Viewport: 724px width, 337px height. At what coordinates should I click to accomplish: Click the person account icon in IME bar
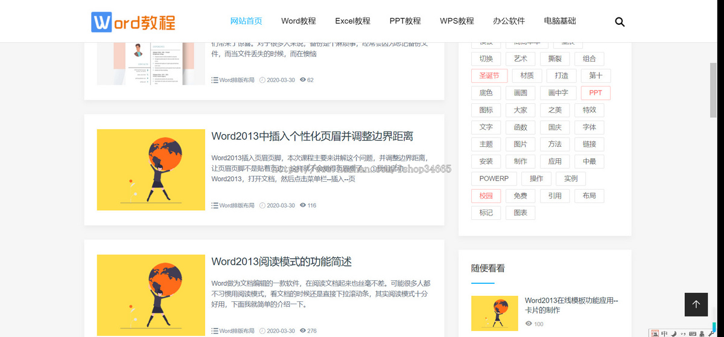(700, 333)
